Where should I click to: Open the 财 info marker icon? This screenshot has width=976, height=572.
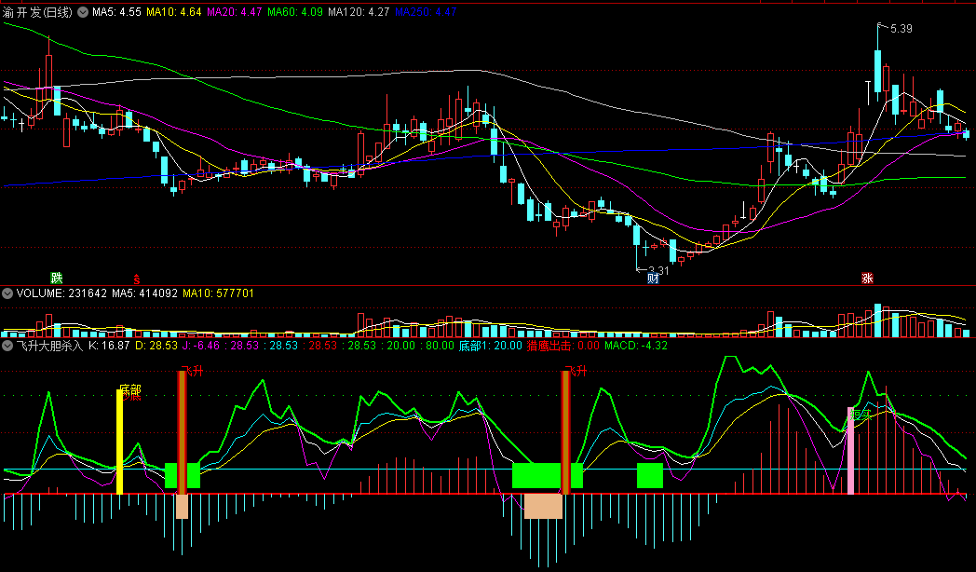(x=653, y=279)
